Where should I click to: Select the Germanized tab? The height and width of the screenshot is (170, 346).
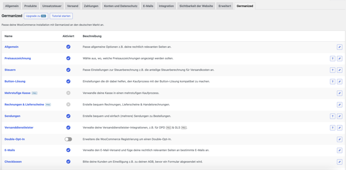coord(245,6)
